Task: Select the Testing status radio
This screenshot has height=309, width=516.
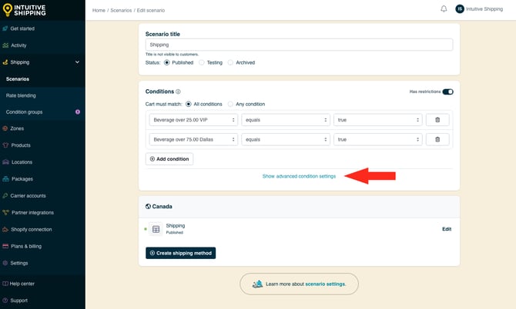Action: 202,62
